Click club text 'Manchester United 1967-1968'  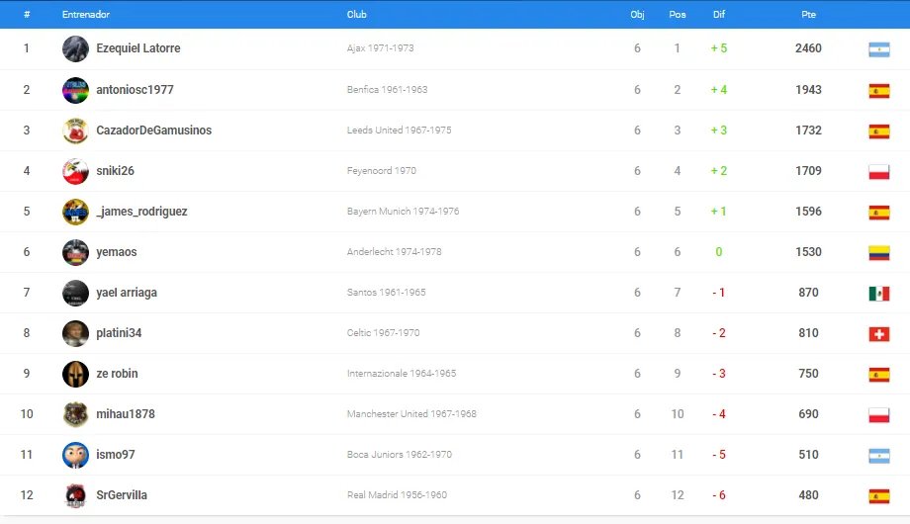(x=411, y=413)
